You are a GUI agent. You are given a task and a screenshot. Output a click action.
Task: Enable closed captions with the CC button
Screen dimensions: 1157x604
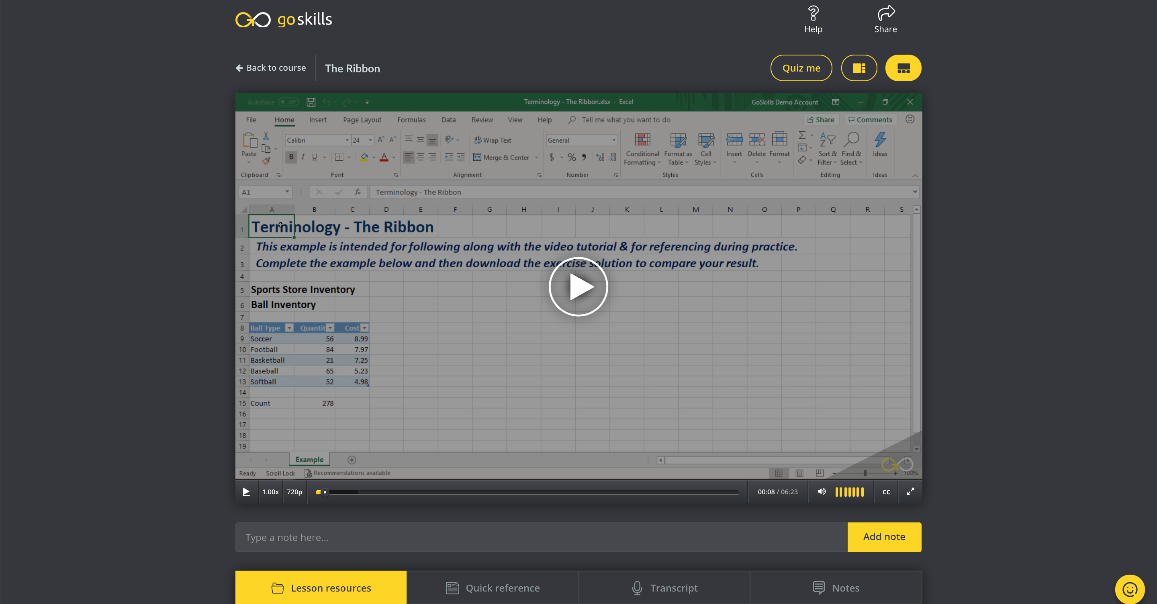point(886,491)
